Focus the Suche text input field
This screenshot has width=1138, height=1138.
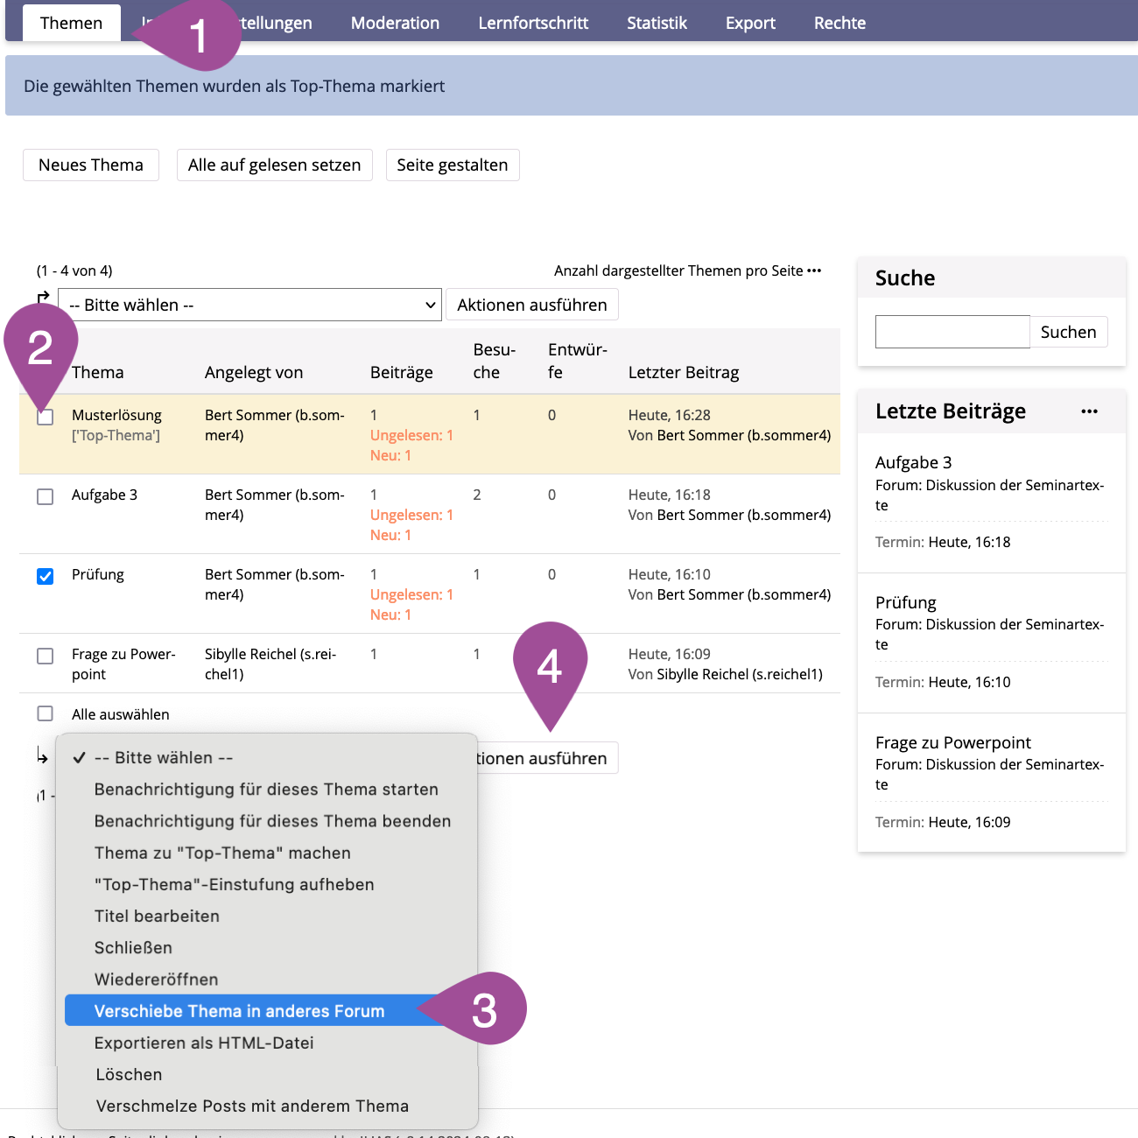point(952,332)
